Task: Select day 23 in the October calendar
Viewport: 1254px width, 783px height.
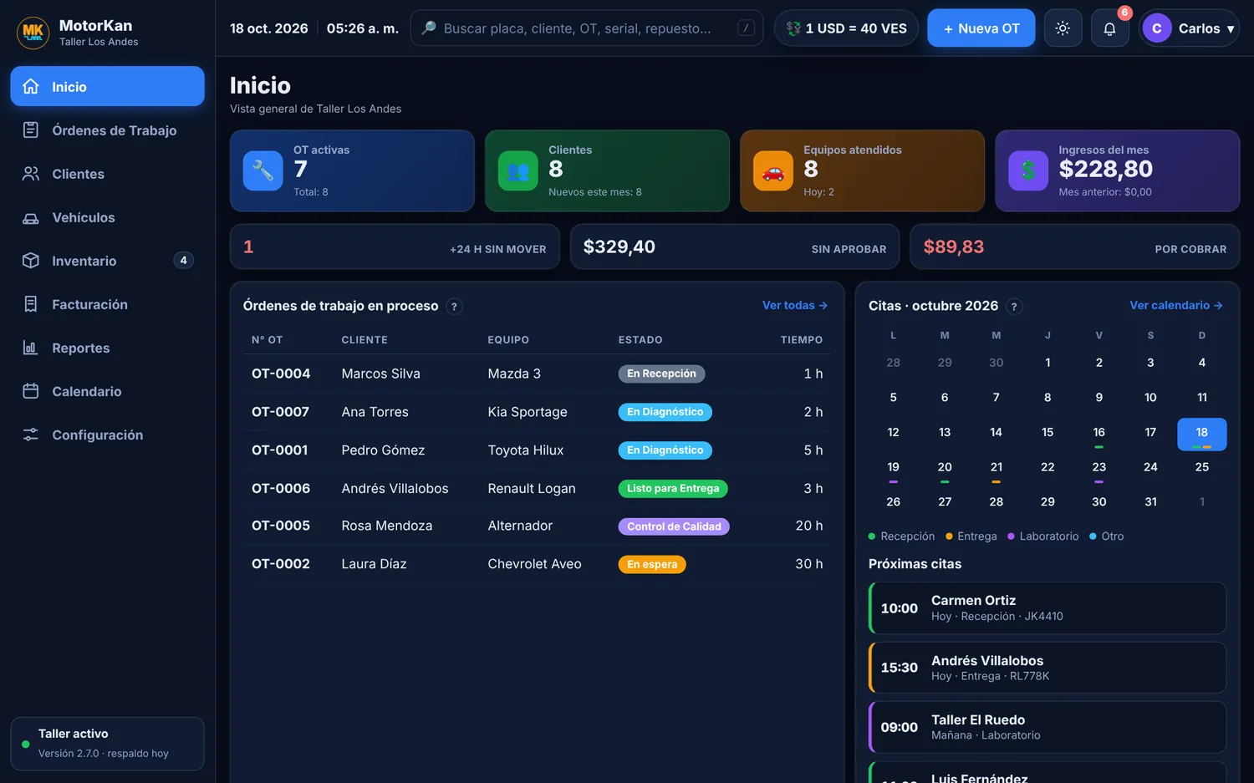Action: click(x=1099, y=468)
